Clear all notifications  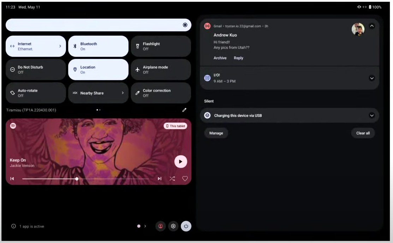(363, 133)
